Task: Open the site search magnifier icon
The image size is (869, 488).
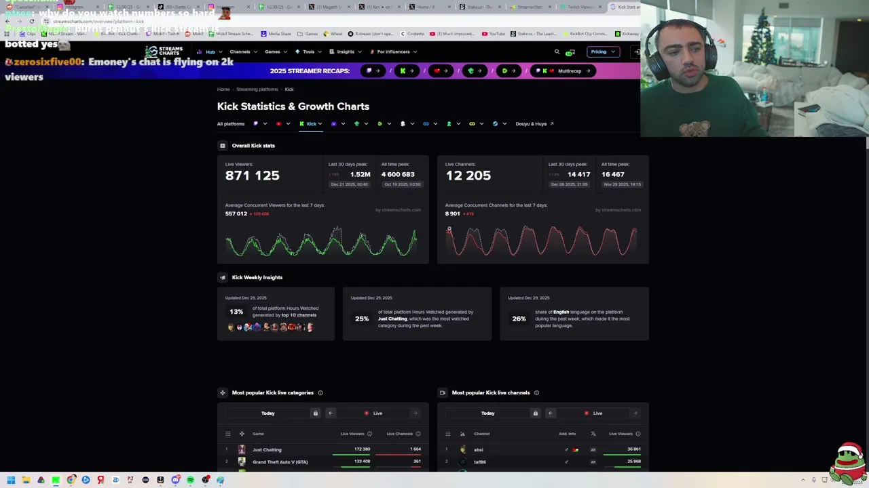Action: click(557, 52)
